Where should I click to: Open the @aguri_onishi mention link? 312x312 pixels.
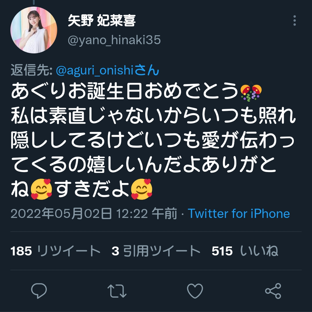107,70
